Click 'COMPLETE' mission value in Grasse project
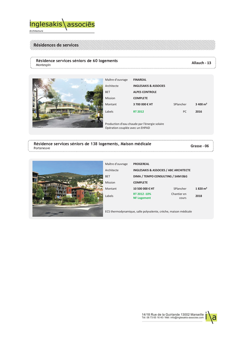 point(140,183)
